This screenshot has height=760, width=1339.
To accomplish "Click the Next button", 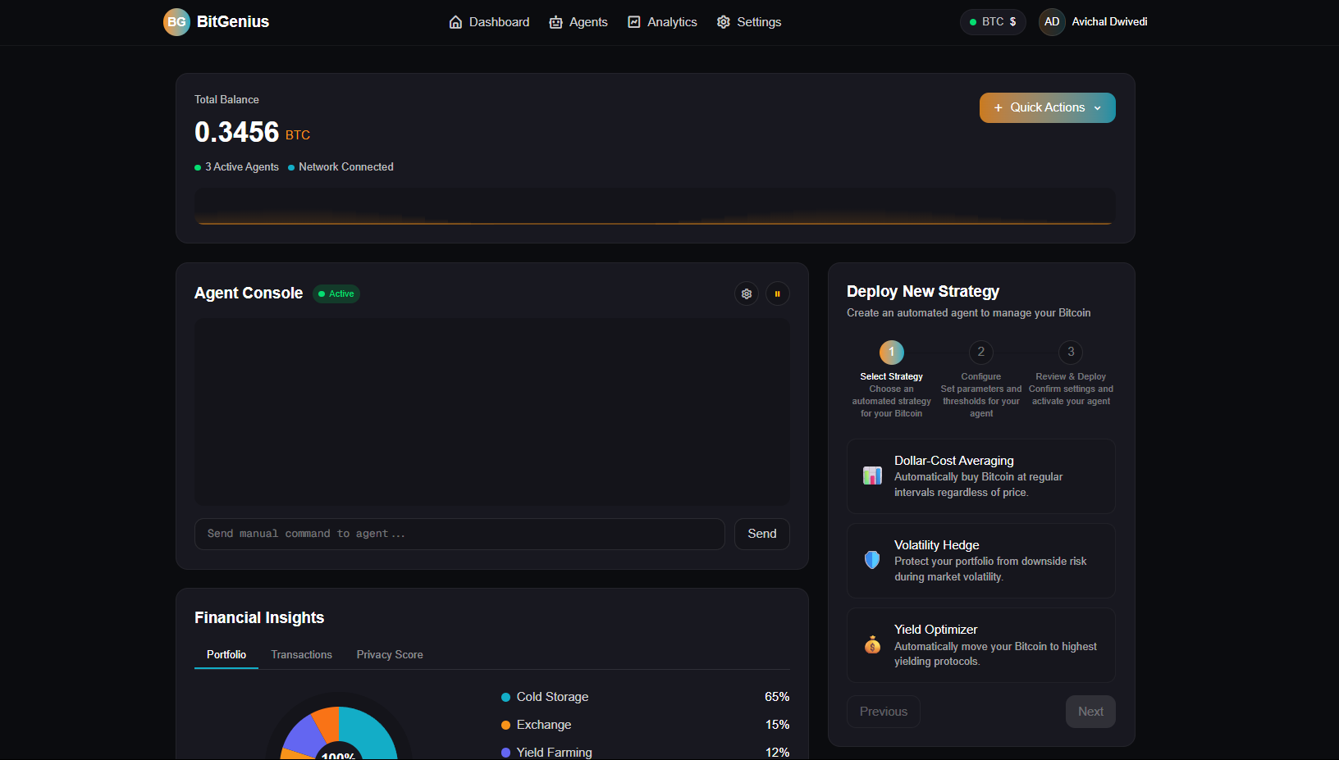I will (1090, 712).
